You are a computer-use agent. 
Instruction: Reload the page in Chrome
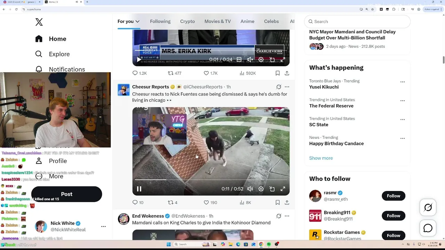pos(16,9)
